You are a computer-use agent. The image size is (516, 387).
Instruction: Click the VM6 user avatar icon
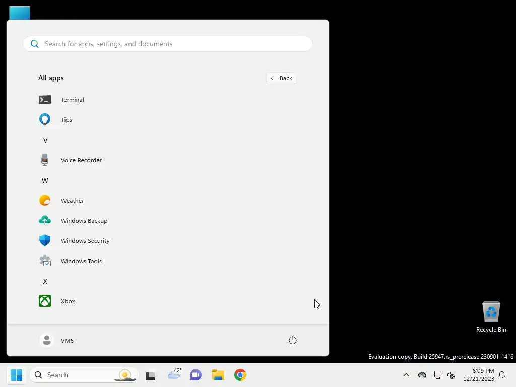pyautogui.click(x=47, y=340)
